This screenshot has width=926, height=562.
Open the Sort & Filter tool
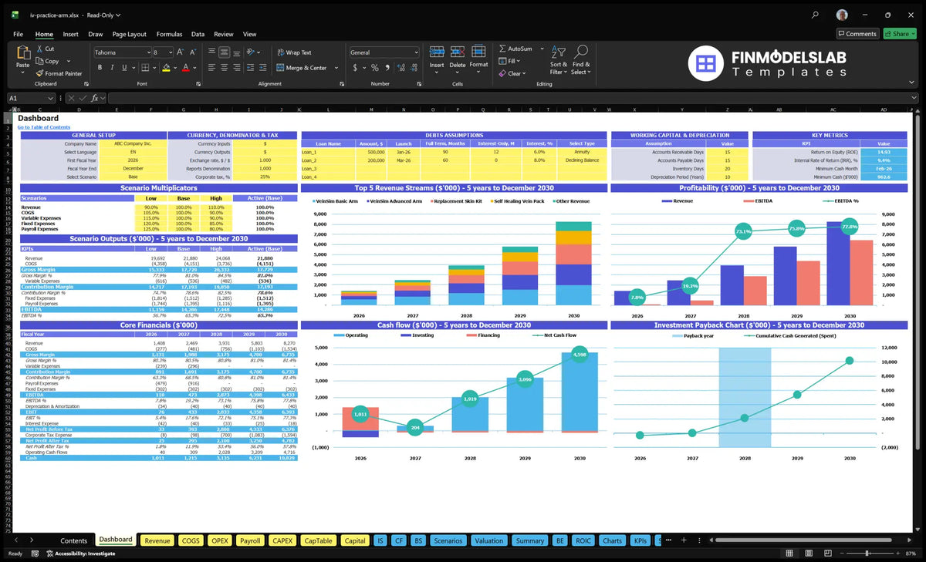(559, 59)
